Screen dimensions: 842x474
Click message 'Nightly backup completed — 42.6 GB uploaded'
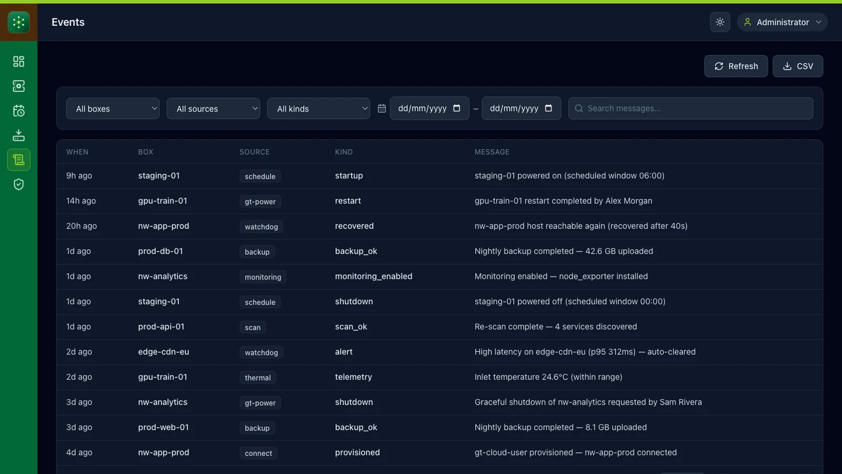564,251
